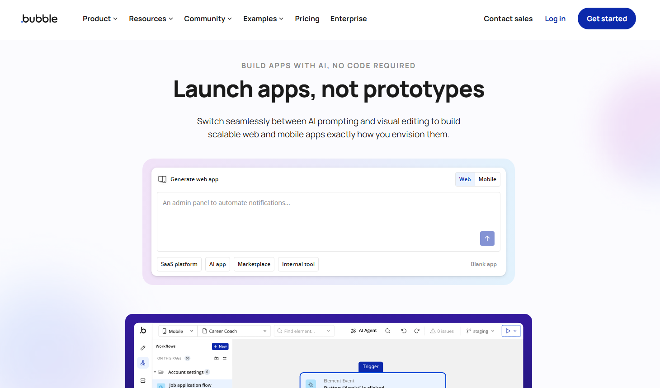
Task: Select the Workflow tab icon in editor sidebar
Action: [x=143, y=363]
